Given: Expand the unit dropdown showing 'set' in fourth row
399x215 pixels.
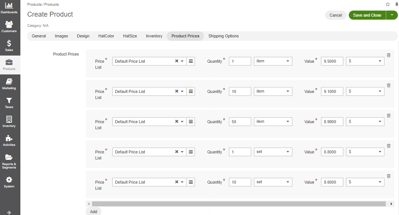Looking at the screenshot, I should pyautogui.click(x=273, y=152).
